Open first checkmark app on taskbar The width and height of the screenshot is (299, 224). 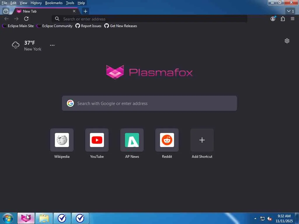(x=62, y=218)
